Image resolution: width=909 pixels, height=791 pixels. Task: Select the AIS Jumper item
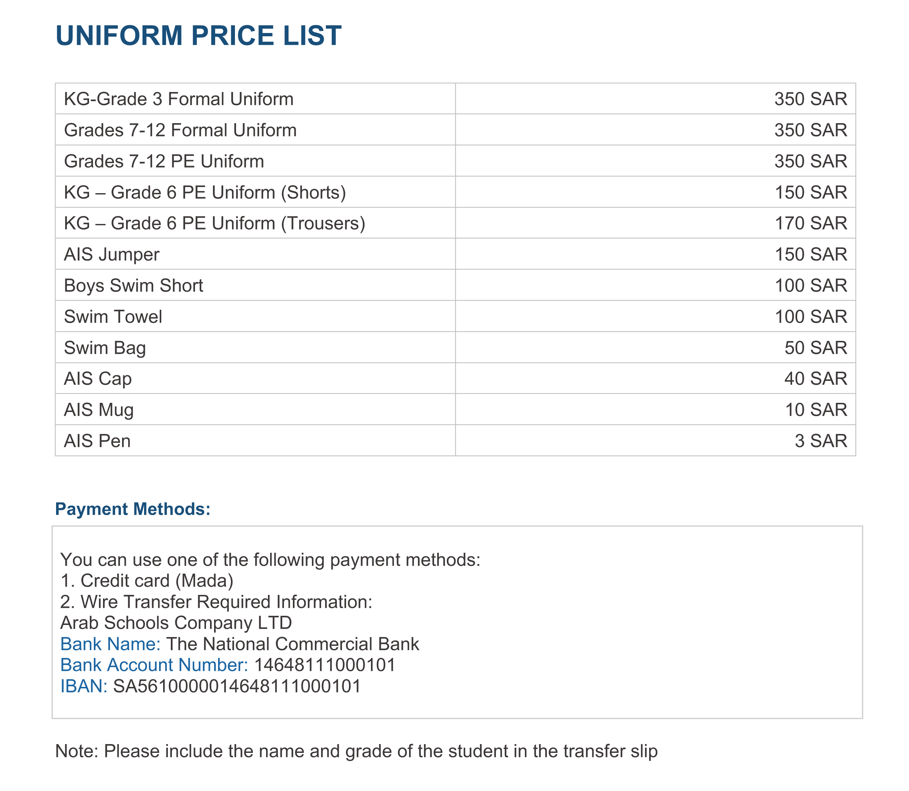(x=111, y=255)
